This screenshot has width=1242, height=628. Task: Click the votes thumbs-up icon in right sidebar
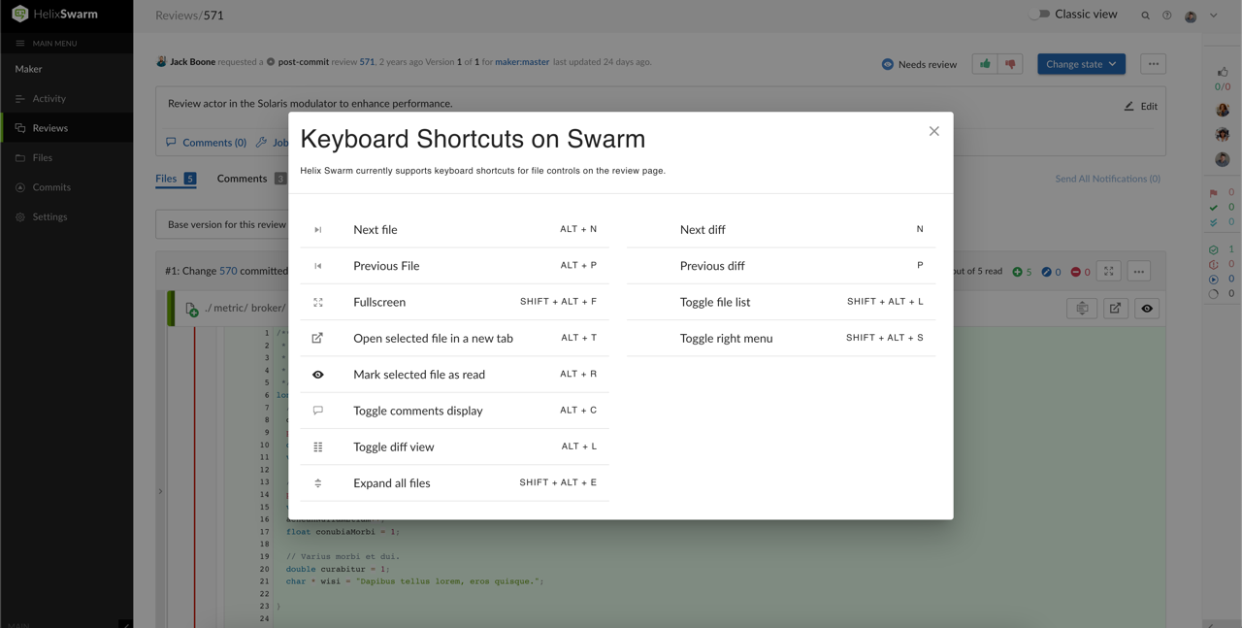coord(1223,72)
